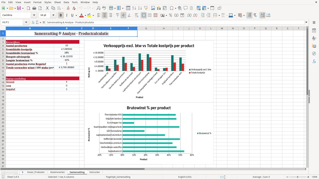319x179 pixels.
Task: Expand the Name Box dropdown
Action: tap(26, 23)
